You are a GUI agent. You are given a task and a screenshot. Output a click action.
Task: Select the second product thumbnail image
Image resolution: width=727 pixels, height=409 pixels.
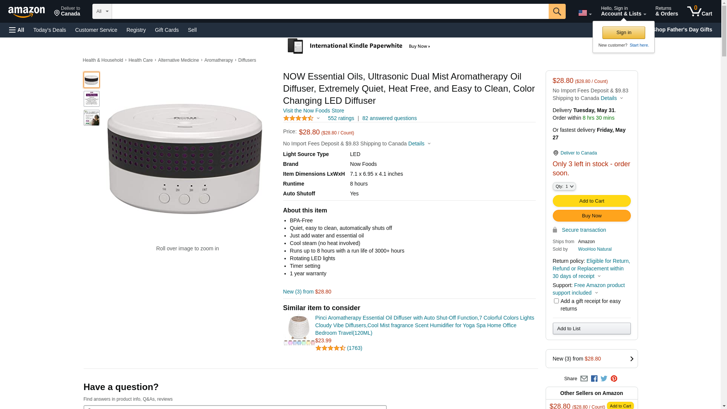tap(92, 99)
